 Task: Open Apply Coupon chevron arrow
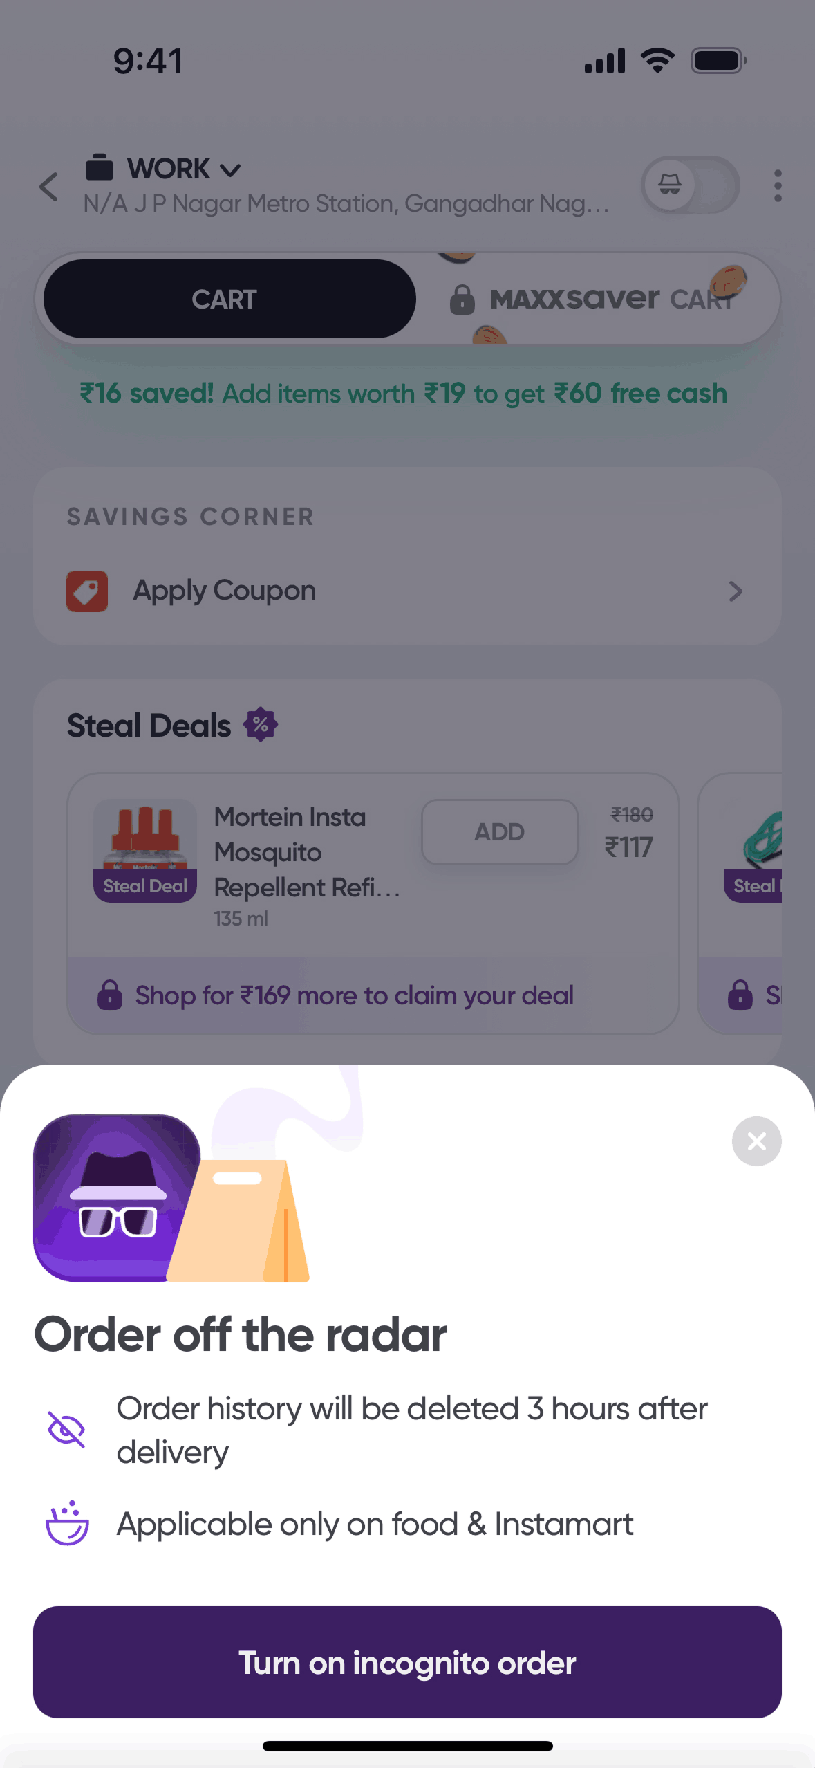click(736, 591)
